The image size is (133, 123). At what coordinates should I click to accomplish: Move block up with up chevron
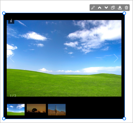tap(100, 8)
